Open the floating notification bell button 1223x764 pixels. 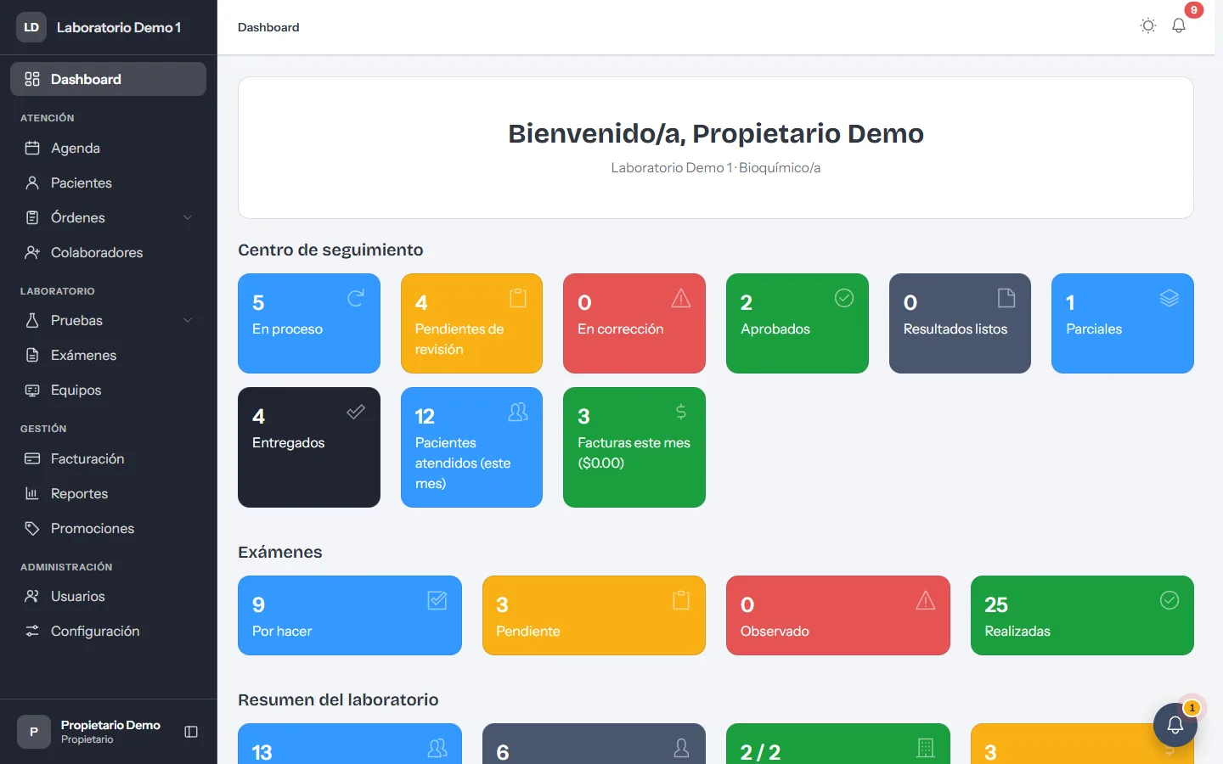coord(1175,725)
